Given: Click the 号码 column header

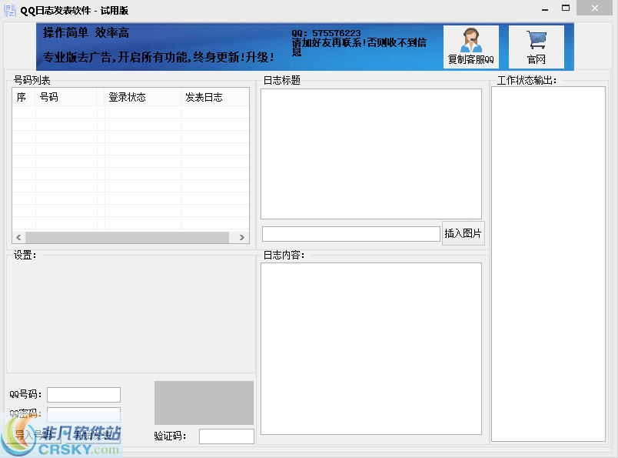Looking at the screenshot, I should coord(66,97).
